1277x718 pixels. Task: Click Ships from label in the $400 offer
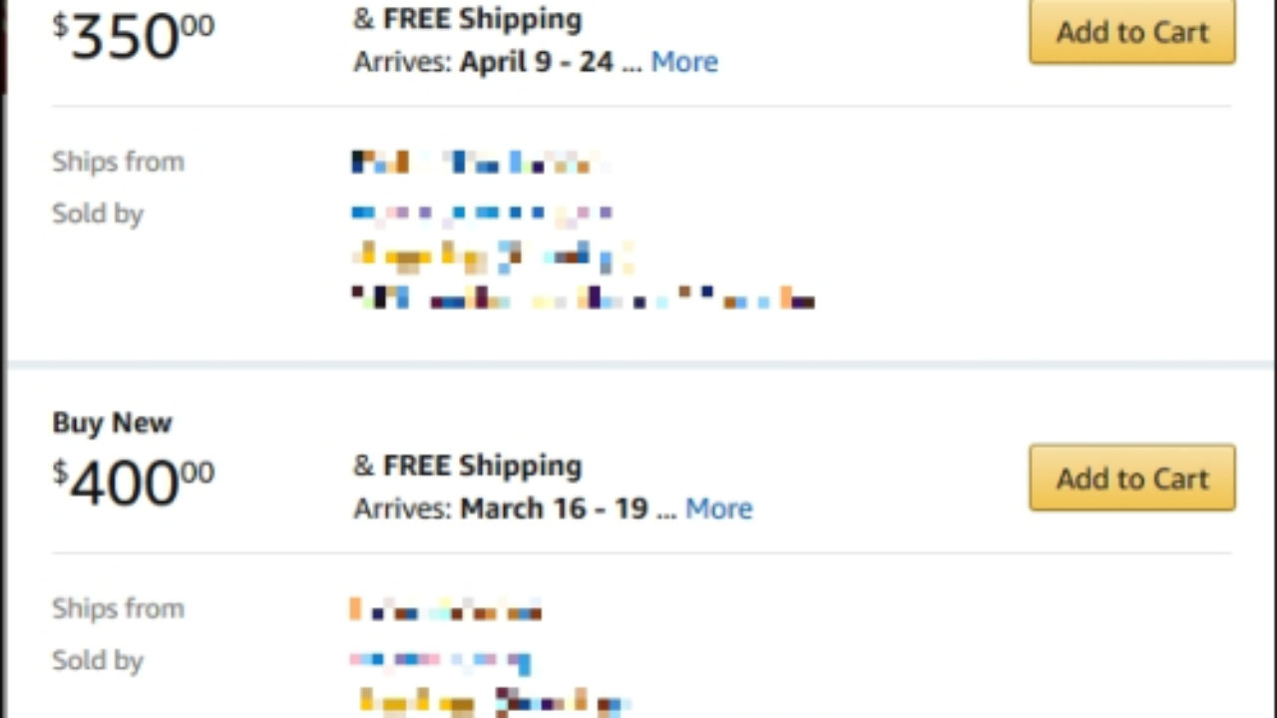coord(118,608)
